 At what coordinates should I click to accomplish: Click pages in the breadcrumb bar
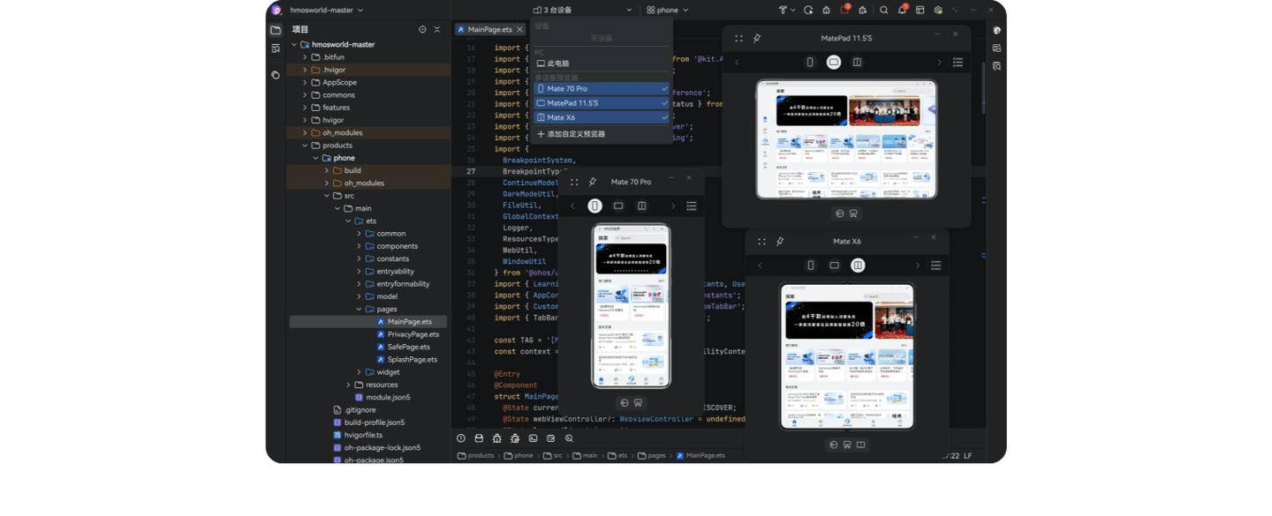655,455
